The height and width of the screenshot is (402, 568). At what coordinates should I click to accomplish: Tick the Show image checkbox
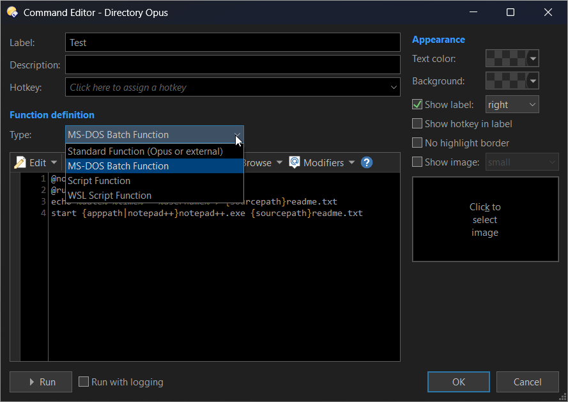(417, 162)
